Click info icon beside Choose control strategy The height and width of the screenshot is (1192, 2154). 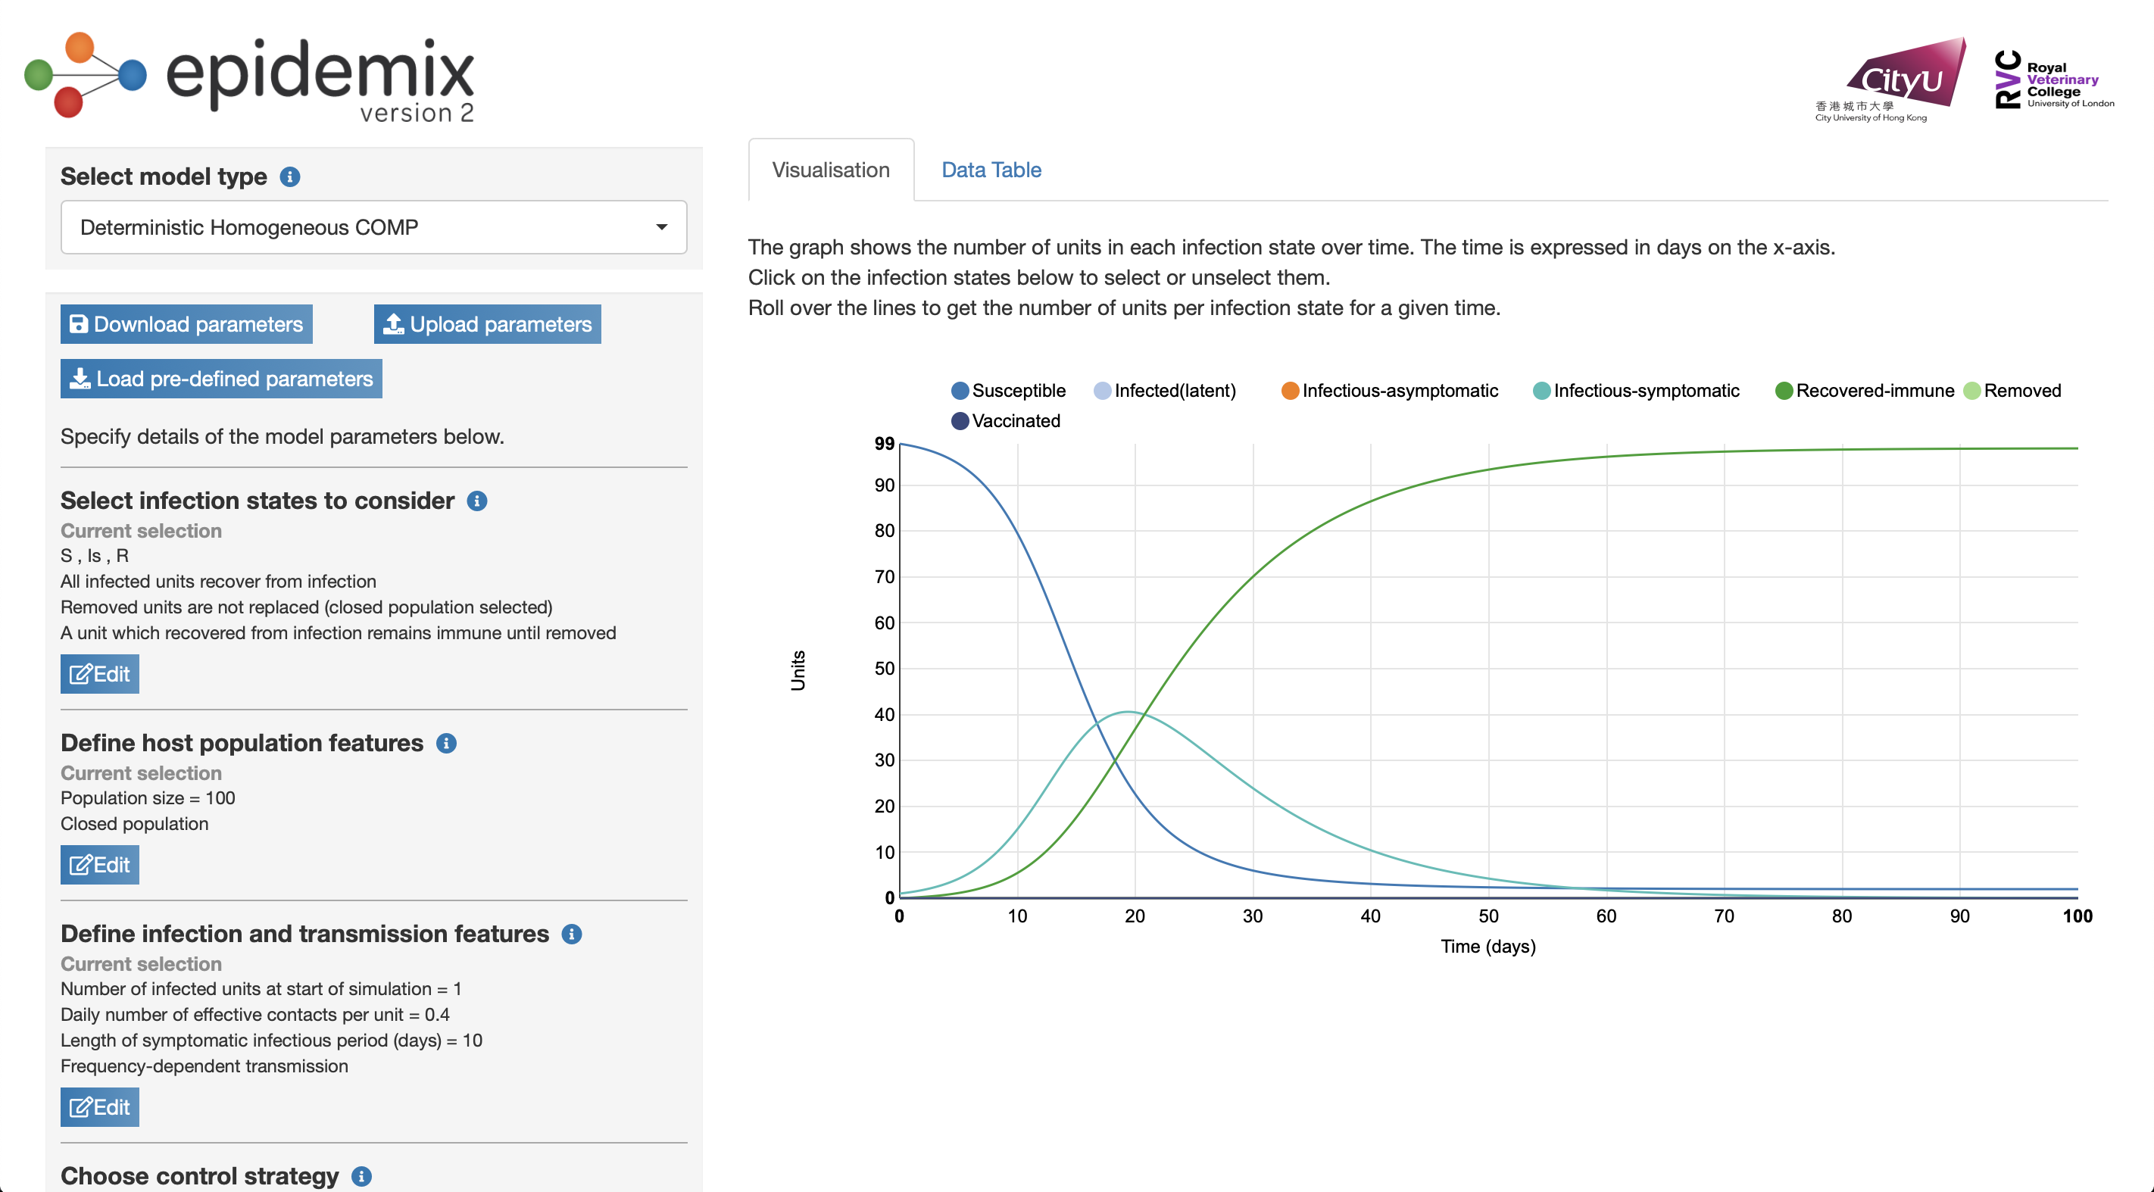point(361,1176)
